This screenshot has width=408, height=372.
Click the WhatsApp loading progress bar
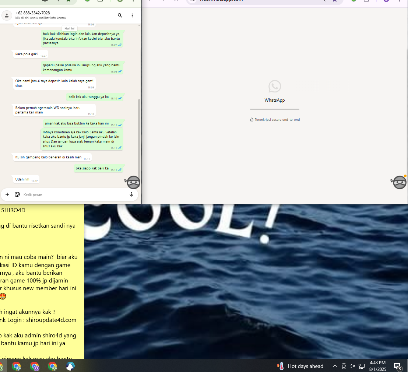click(x=274, y=109)
